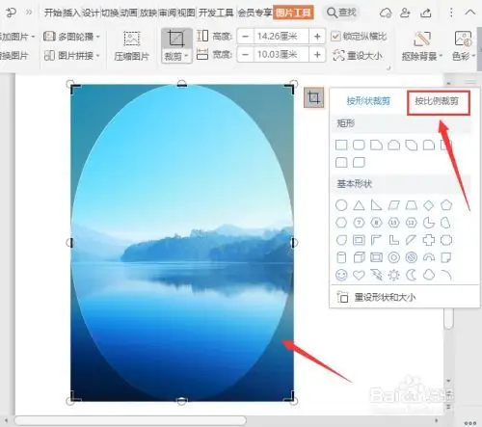Open the 插入 ribbon tab
This screenshot has height=427, width=482.
71,13
